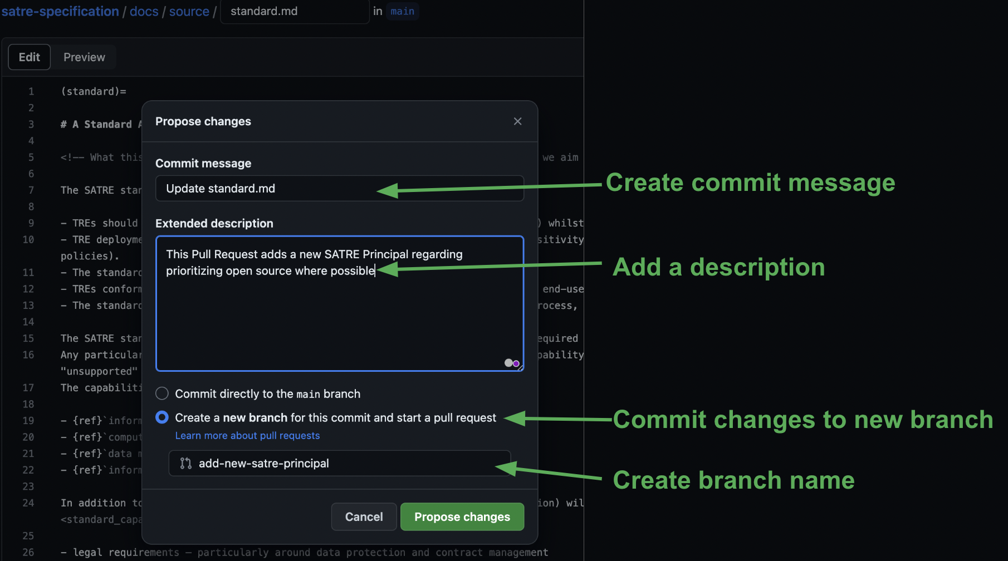This screenshot has width=1008, height=561.
Task: Click the Grammarly-style indicator in description box
Action: pyautogui.click(x=512, y=363)
